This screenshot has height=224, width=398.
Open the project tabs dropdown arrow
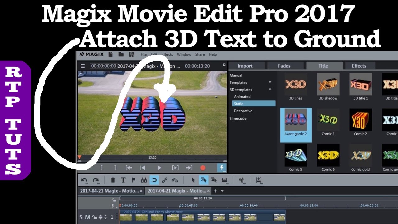[222, 191]
